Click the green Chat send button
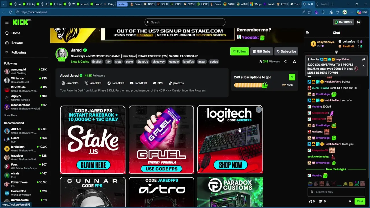The image size is (370, 208). (x=360, y=201)
